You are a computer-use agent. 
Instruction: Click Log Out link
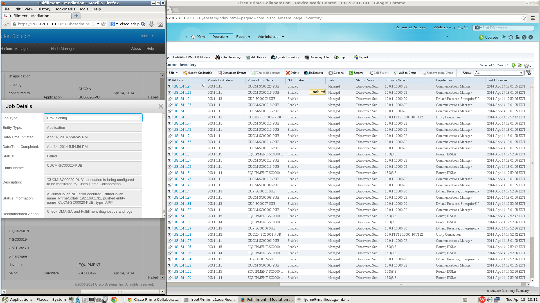tap(463, 27)
